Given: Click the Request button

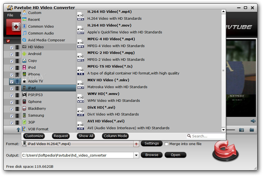Looking at the screenshot, I should click(x=61, y=136).
